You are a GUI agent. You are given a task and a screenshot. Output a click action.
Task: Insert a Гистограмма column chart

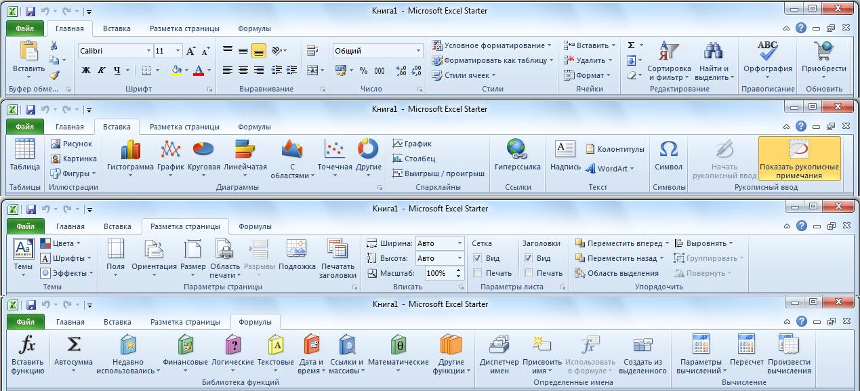click(x=130, y=150)
